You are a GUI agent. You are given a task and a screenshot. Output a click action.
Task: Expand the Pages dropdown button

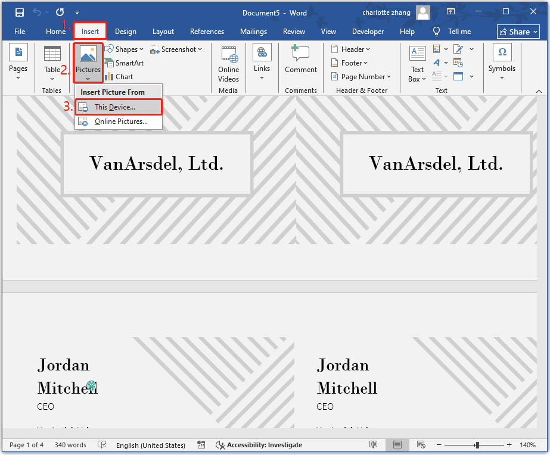pos(18,63)
